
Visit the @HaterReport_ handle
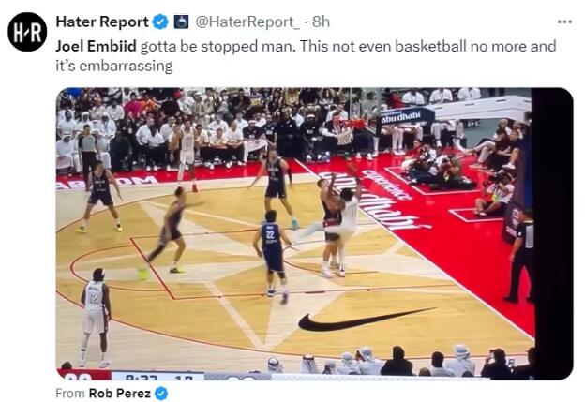(x=247, y=22)
